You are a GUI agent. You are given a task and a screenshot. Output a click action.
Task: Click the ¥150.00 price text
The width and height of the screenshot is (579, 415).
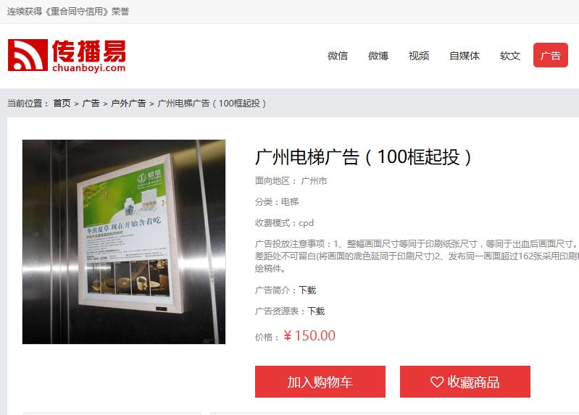tap(309, 335)
